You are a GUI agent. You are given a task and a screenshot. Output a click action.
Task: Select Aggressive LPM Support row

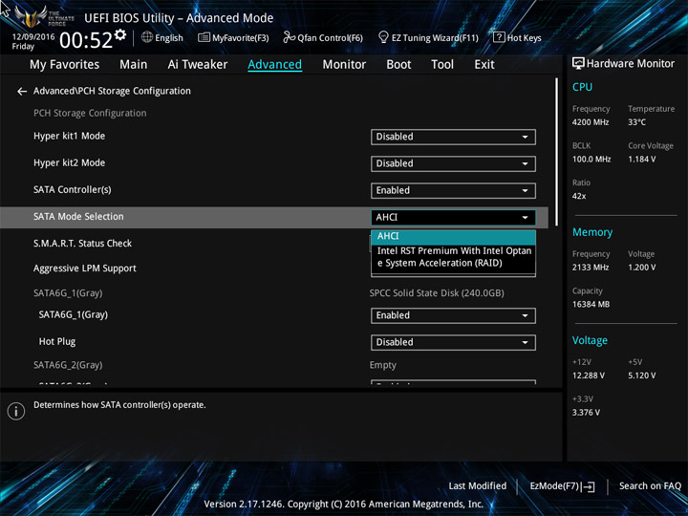click(x=85, y=269)
